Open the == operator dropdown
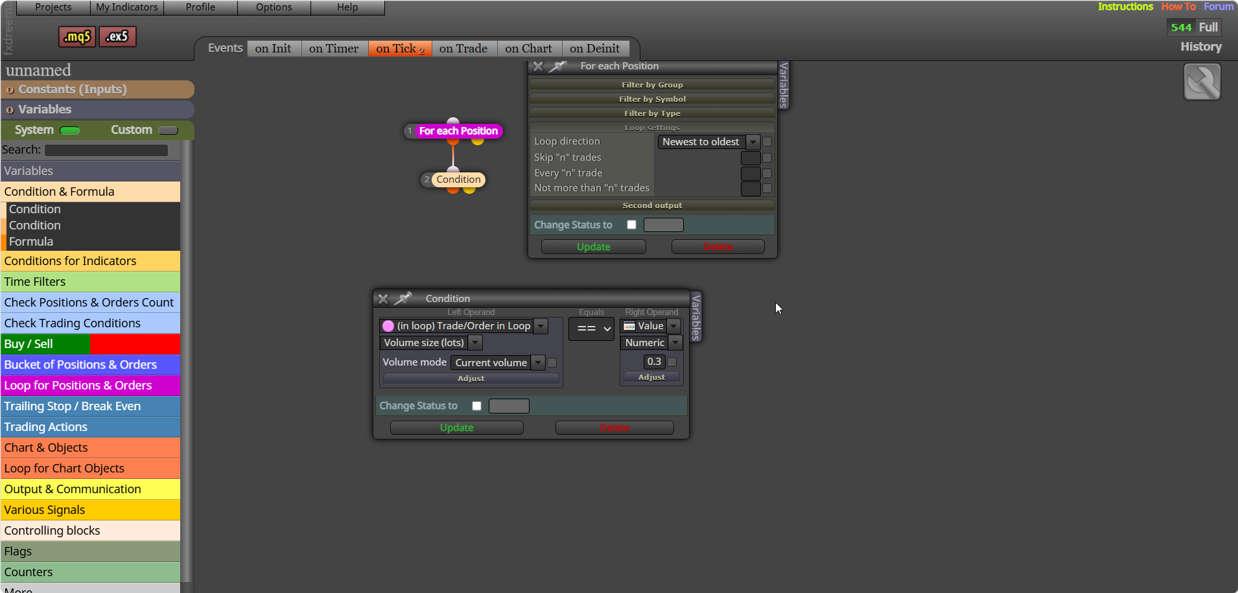The image size is (1238, 593). click(x=591, y=329)
